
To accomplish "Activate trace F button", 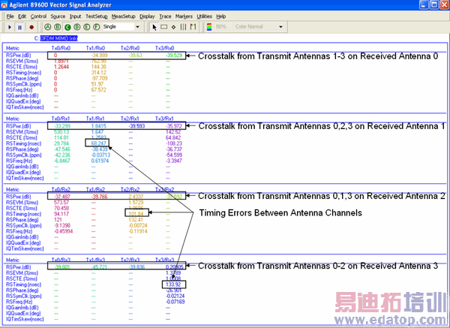I will pyautogui.click(x=97, y=27).
